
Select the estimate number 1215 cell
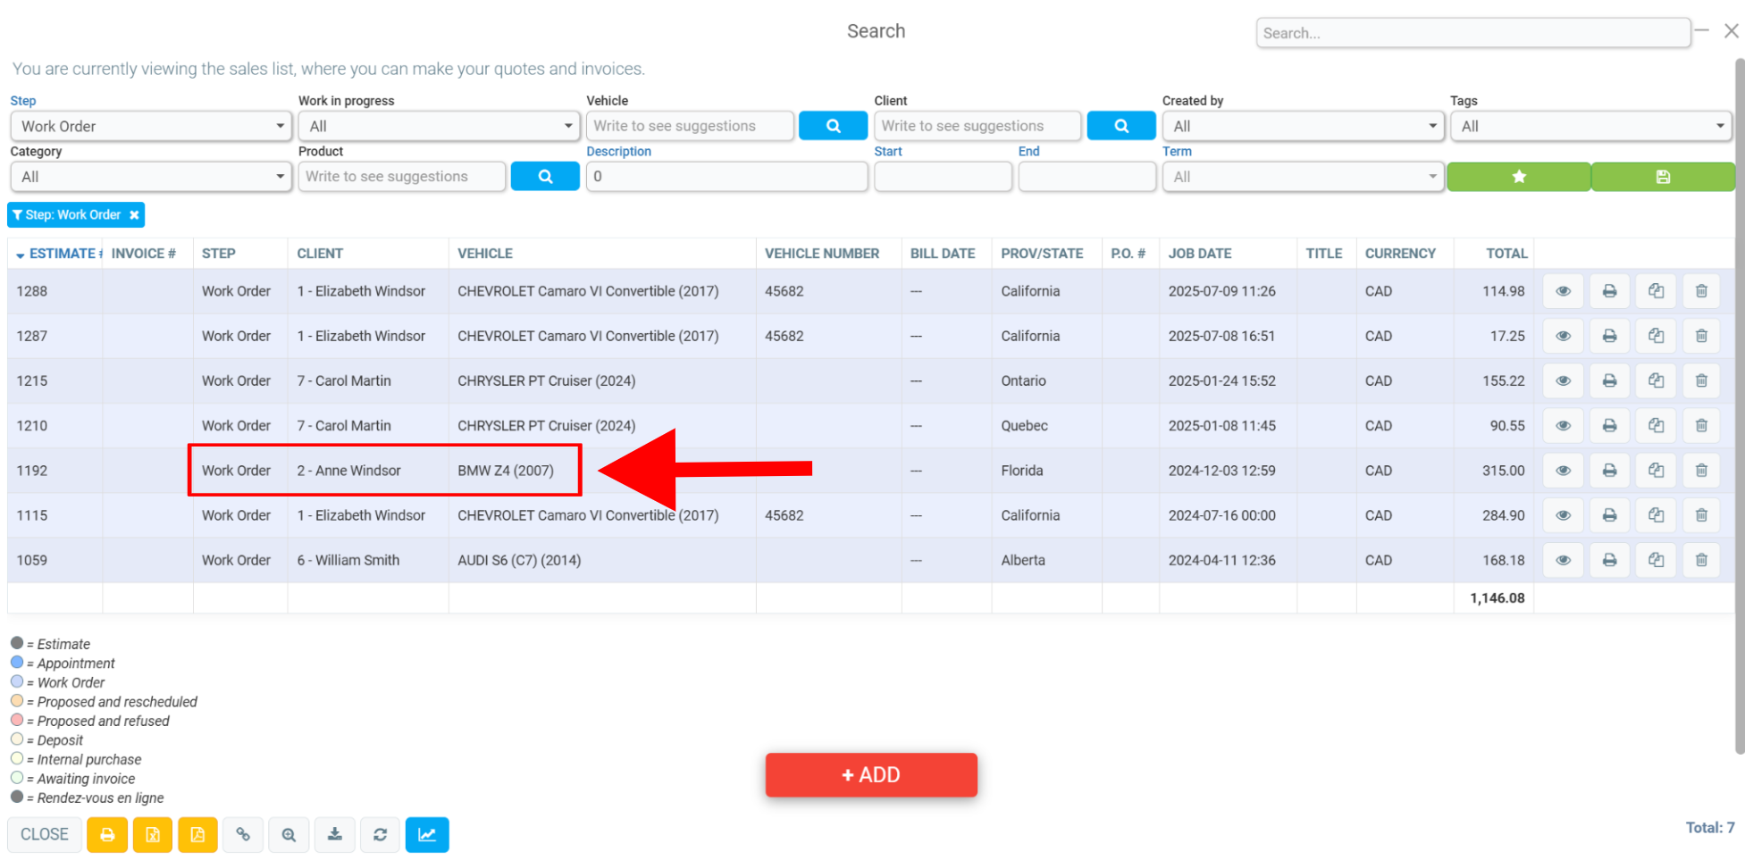[55, 380]
